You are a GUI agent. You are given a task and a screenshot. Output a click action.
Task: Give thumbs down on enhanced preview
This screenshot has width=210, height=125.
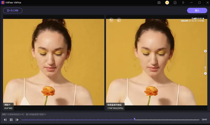coord(111,20)
